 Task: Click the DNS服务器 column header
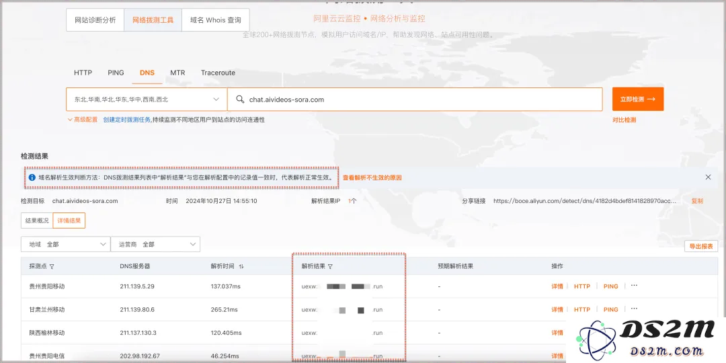click(134, 267)
